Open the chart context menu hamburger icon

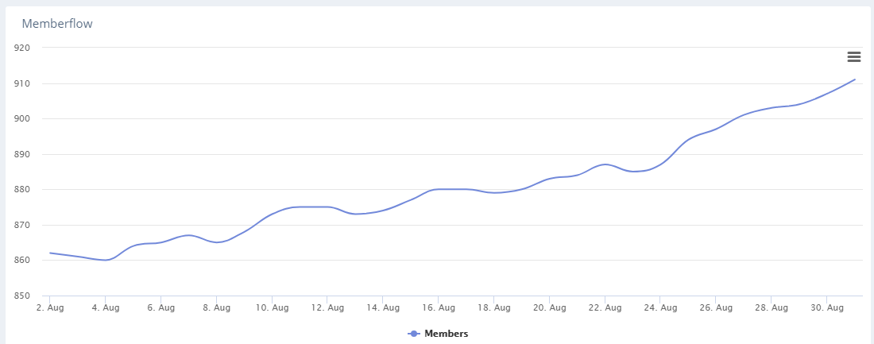[x=854, y=56]
